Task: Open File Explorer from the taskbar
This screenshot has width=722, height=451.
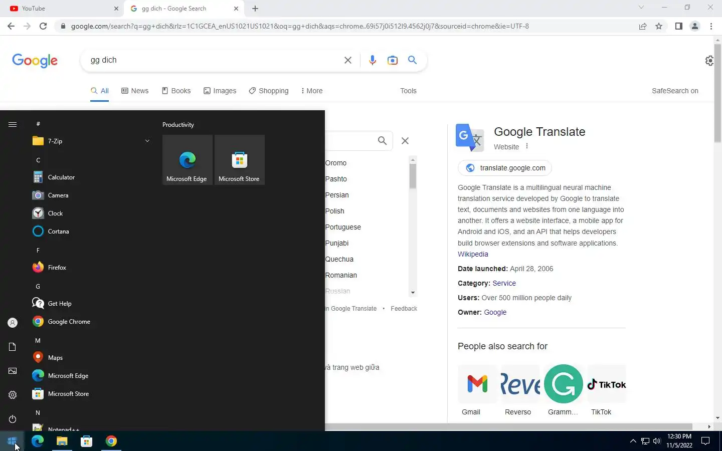Action: [62, 441]
